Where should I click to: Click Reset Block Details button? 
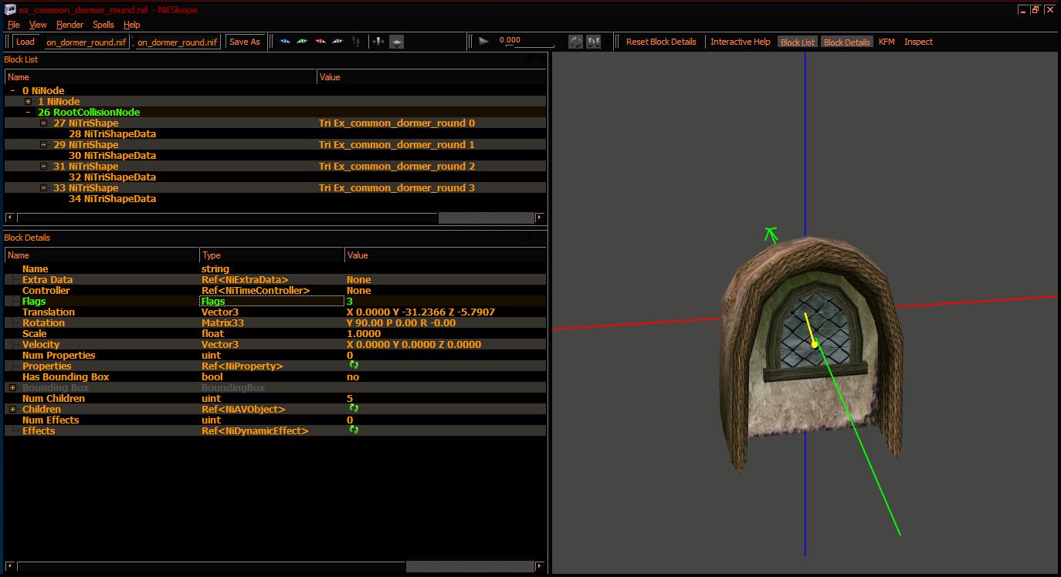coord(661,42)
